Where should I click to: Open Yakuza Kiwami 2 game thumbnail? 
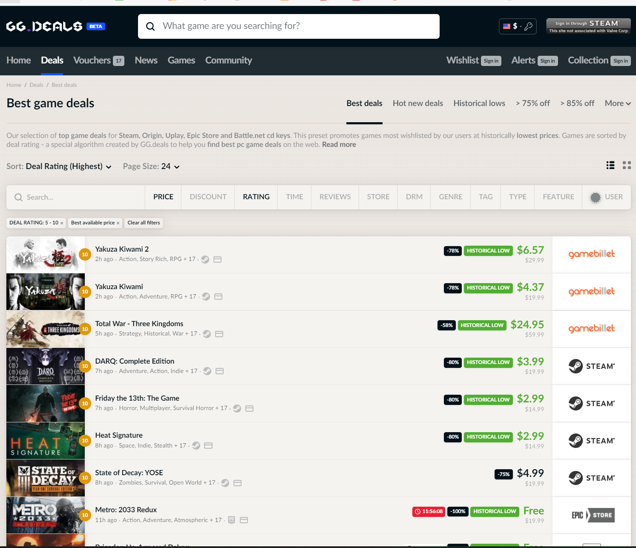[x=46, y=255]
